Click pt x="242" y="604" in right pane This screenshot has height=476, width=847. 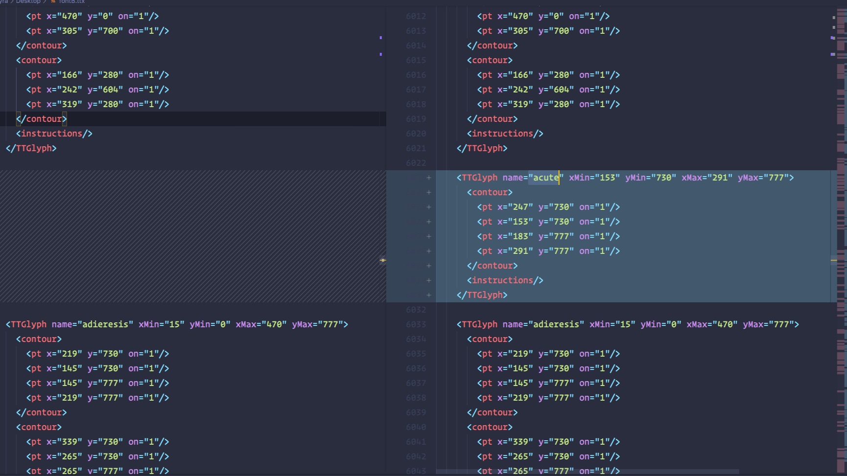pos(548,90)
